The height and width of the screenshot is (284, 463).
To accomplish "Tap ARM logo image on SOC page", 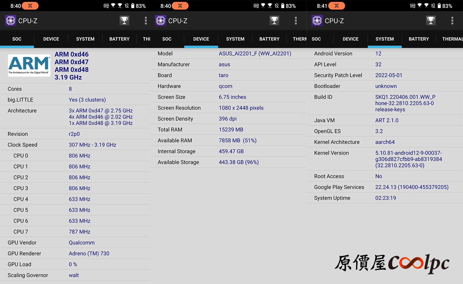I will click(x=29, y=65).
